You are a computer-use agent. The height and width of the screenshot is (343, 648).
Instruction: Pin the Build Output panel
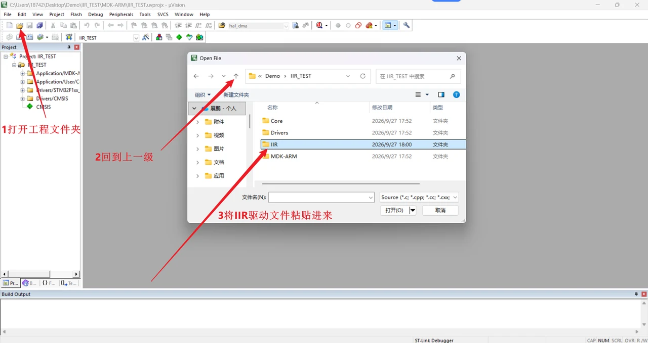click(x=636, y=294)
